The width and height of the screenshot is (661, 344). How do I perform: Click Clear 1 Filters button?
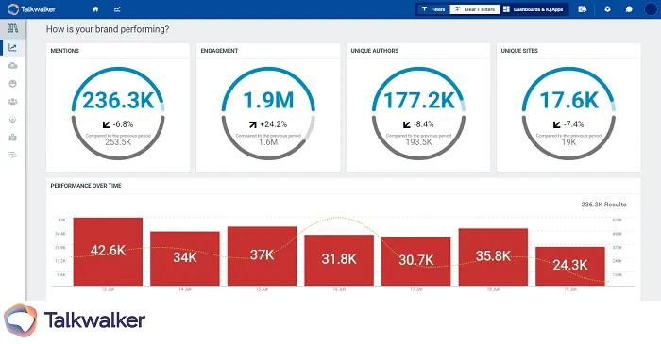click(475, 9)
